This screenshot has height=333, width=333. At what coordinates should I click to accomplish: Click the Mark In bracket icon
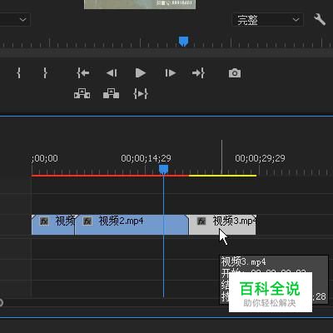18,73
